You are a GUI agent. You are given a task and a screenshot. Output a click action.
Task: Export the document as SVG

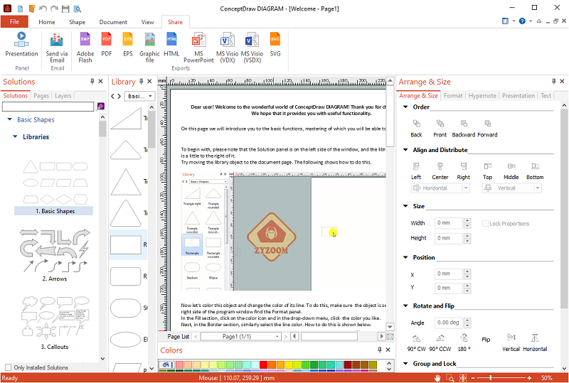click(275, 45)
